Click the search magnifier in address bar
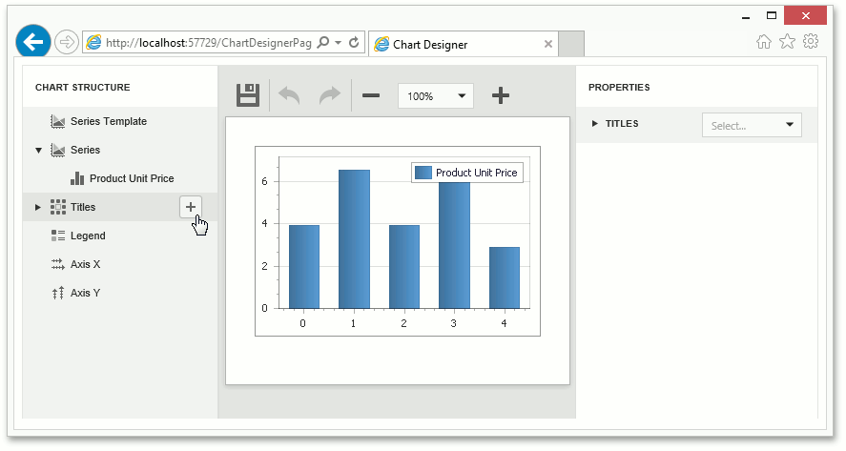Viewport: 846px width, 451px height. (x=323, y=42)
